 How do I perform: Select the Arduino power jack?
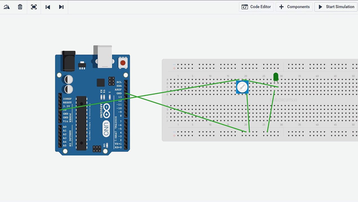(x=68, y=61)
